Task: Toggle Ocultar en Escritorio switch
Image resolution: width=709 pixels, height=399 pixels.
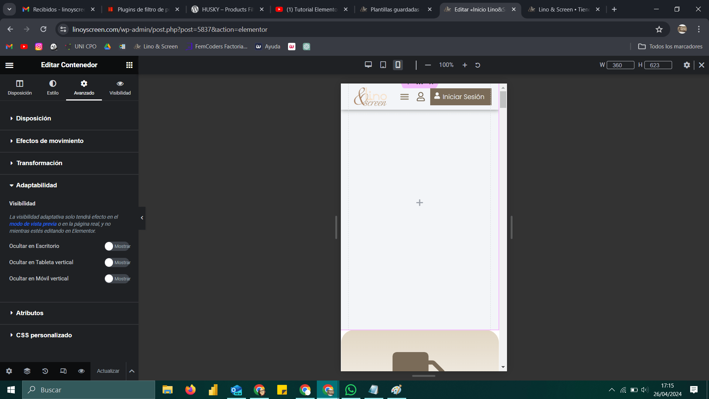Action: pyautogui.click(x=117, y=246)
